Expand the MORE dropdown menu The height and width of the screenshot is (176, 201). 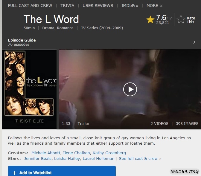(x=154, y=6)
